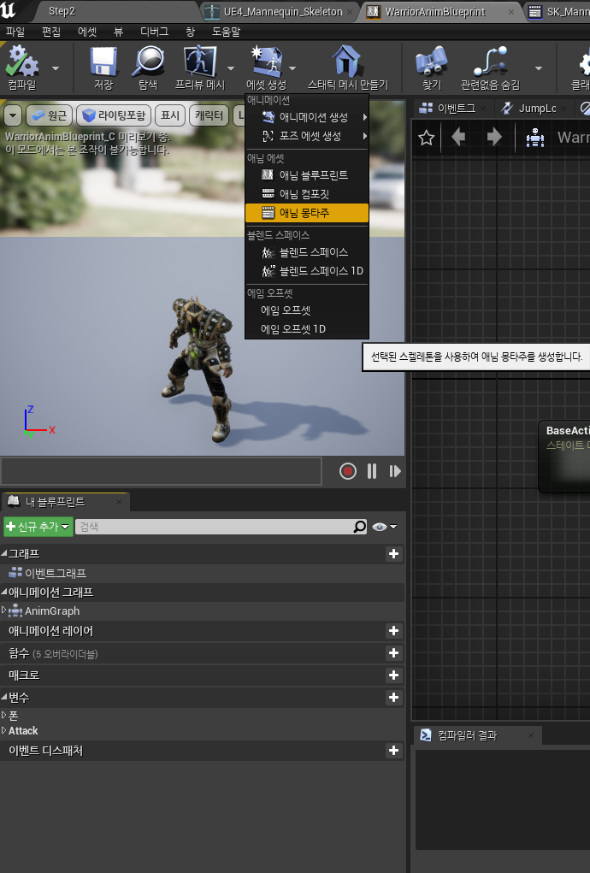
Task: Click the Save (저장) disk icon
Action: 103,62
